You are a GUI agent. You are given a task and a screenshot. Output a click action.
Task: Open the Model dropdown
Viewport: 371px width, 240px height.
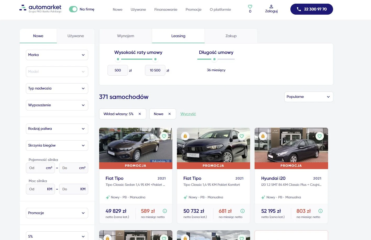(57, 72)
